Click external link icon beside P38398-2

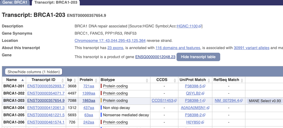[204, 115]
